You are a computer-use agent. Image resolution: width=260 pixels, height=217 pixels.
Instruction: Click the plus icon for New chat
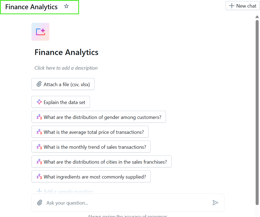tap(232, 6)
